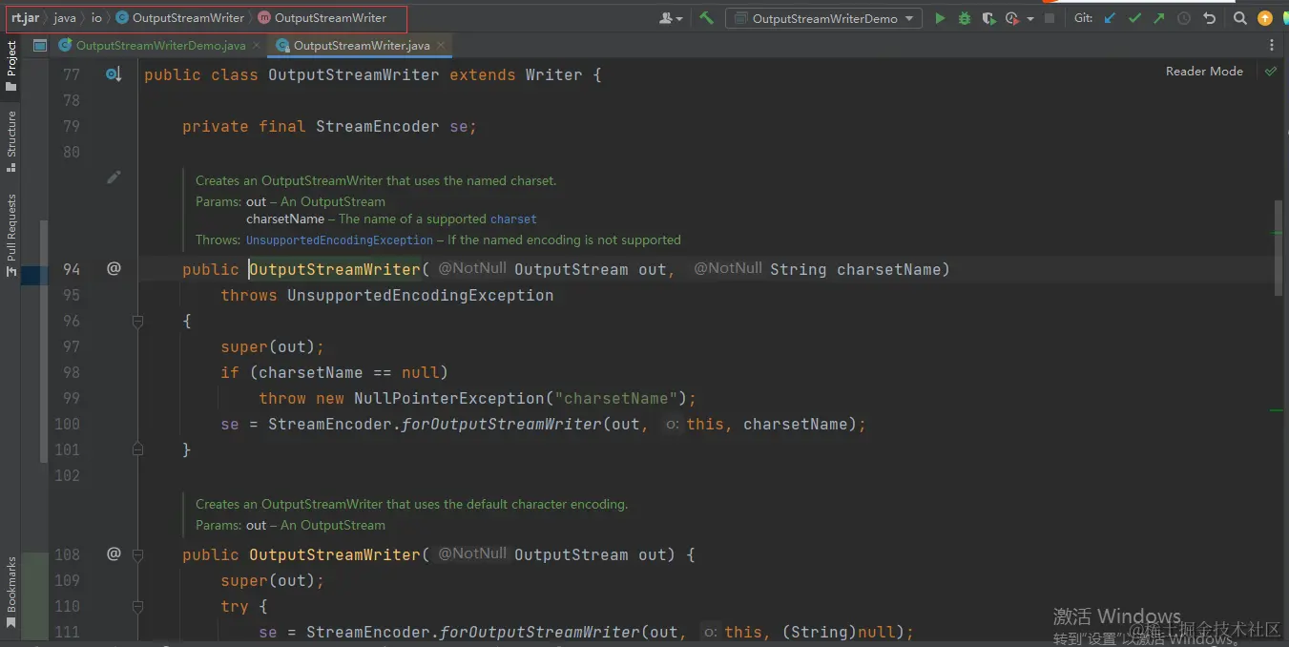
Task: Click NullPointerException on line 99
Action: tap(448, 399)
